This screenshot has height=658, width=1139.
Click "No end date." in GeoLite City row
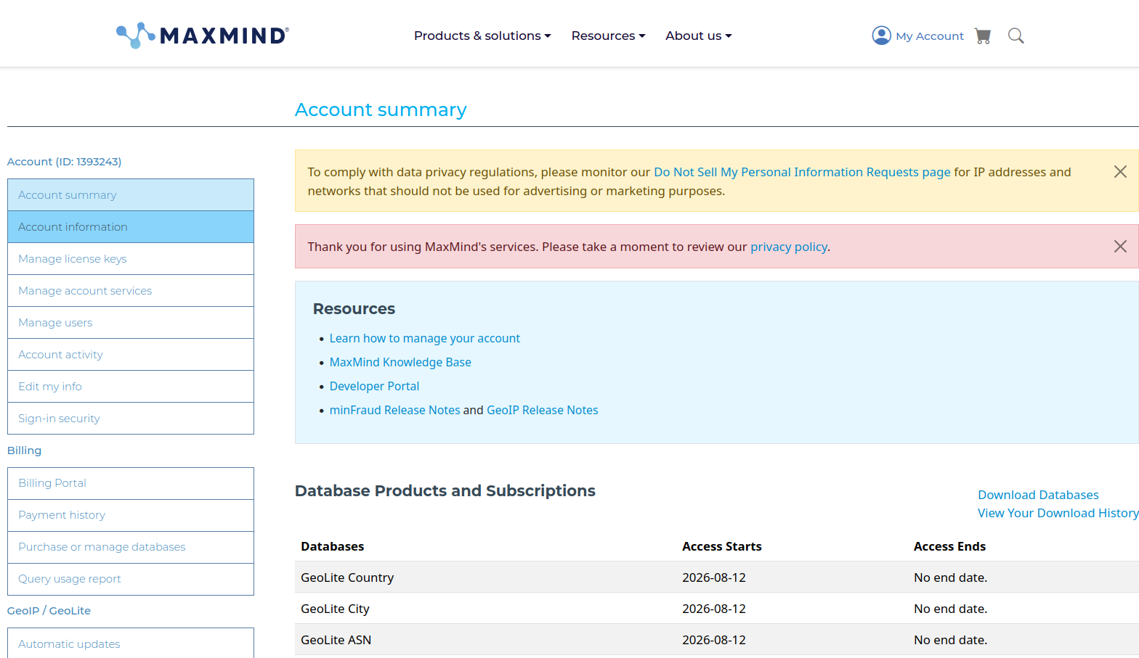[x=950, y=609]
